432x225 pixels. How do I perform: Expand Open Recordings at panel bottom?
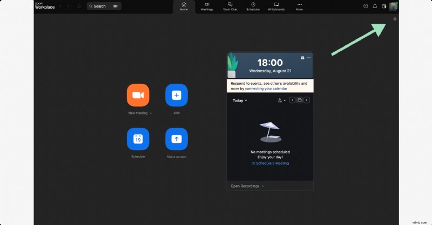pos(247,186)
